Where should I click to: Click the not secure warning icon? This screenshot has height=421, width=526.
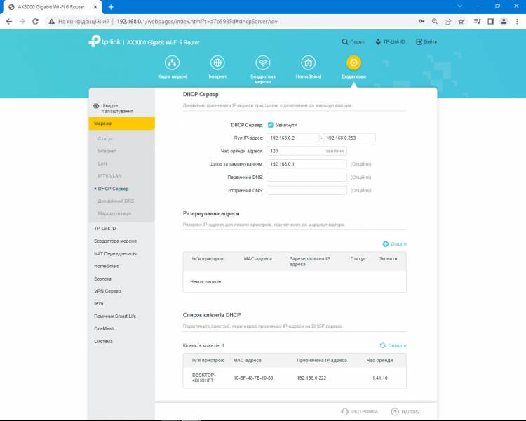(x=51, y=22)
